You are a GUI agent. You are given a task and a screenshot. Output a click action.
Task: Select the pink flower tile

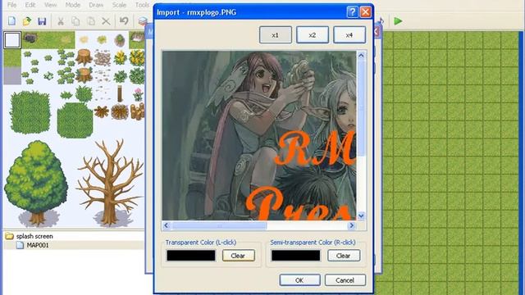click(x=138, y=94)
